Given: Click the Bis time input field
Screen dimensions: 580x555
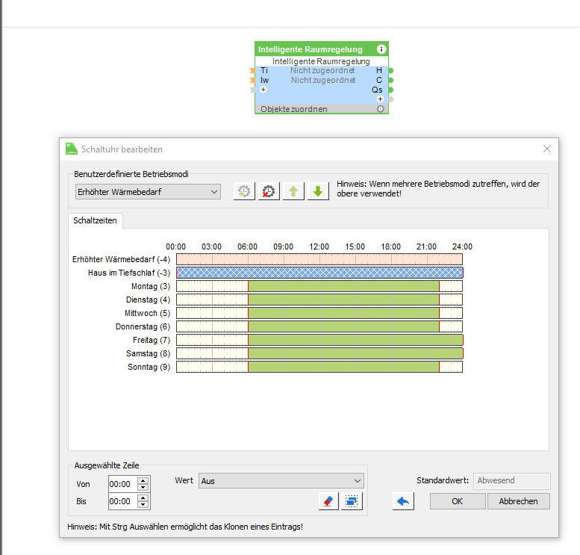Looking at the screenshot, I should click(123, 501).
